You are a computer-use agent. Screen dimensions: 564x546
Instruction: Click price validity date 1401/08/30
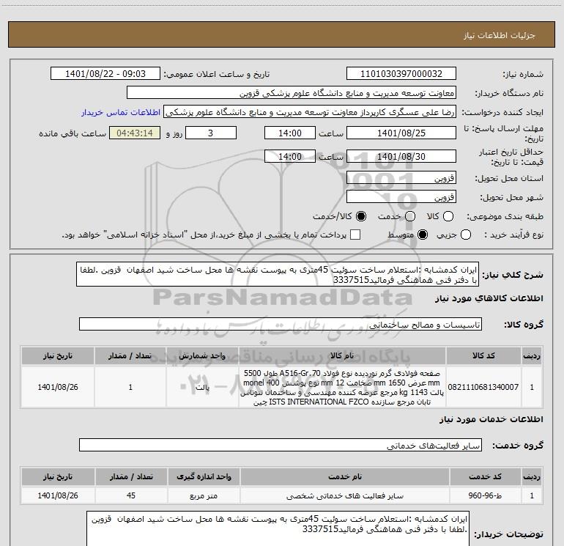[401, 157]
